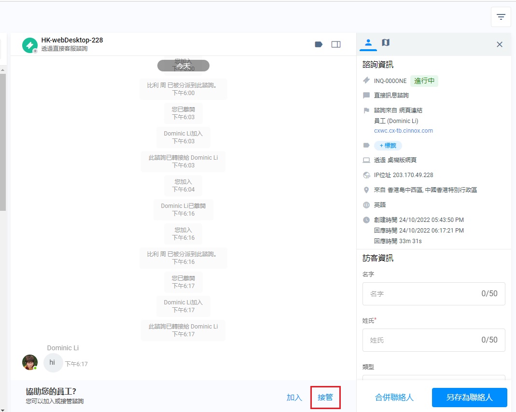Screen dimensions: 516x412
Task: Click the language globe icon beside 英語
Action: [366, 205]
